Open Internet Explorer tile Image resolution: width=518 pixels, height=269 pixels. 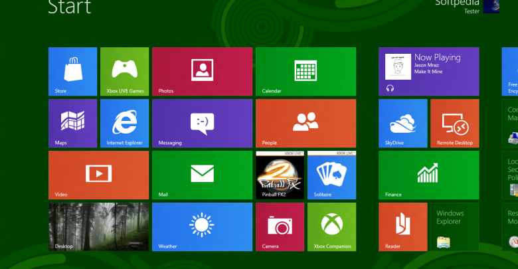[x=124, y=123]
